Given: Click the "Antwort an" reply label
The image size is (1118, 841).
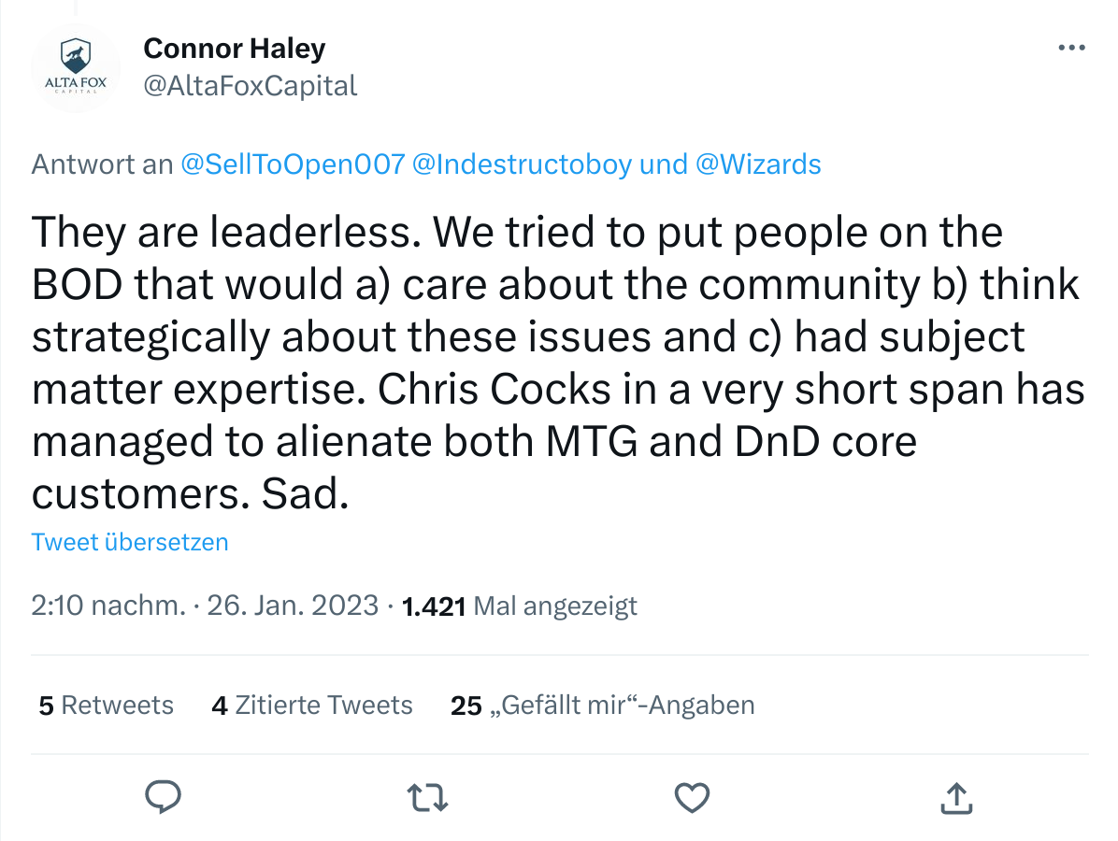Looking at the screenshot, I should tap(101, 165).
